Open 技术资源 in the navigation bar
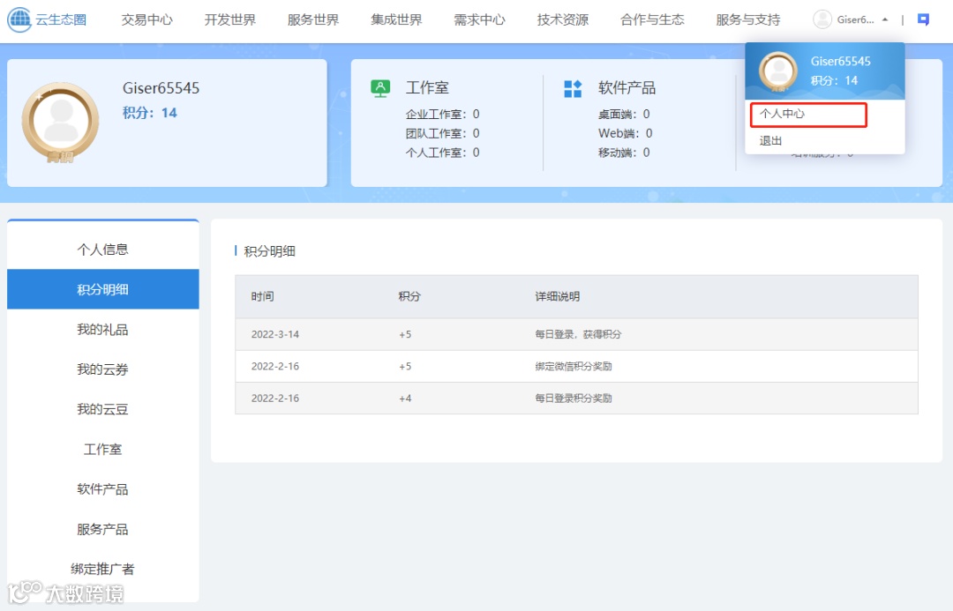Viewport: 953px width, 611px height. pos(563,20)
